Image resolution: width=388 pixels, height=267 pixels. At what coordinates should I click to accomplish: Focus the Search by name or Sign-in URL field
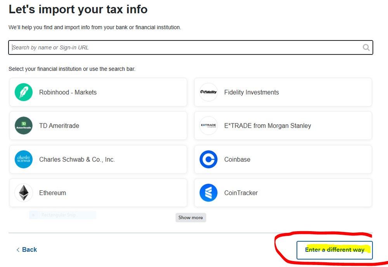coord(191,47)
